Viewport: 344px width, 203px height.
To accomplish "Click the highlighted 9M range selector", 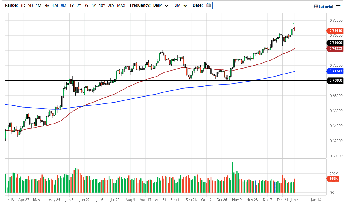I will point(63,5).
